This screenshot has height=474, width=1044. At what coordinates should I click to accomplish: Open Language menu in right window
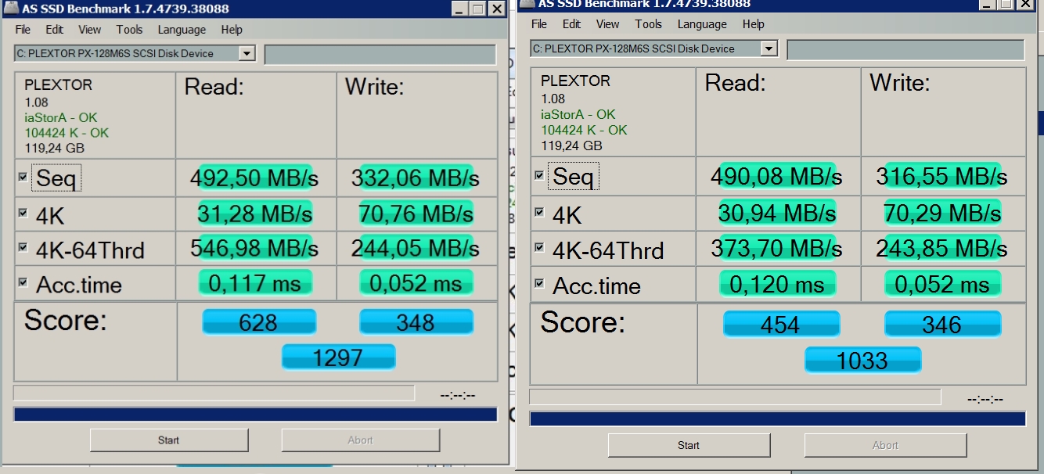pos(702,24)
